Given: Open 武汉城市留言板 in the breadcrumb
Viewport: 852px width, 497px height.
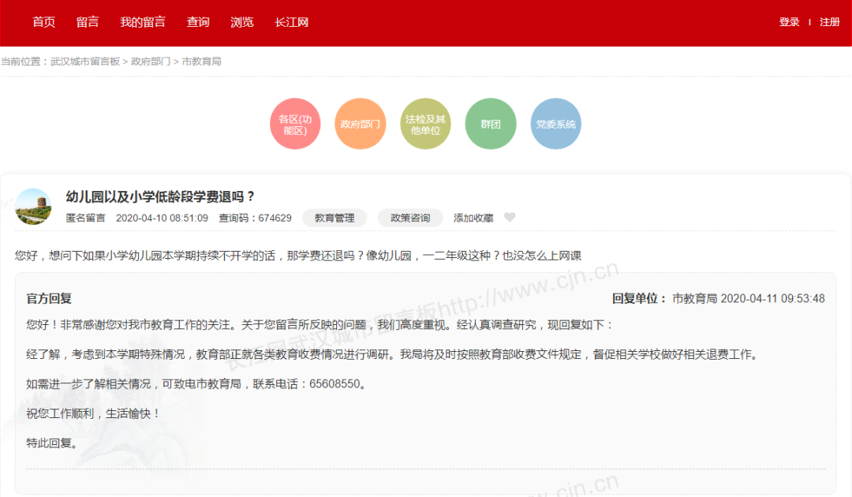Looking at the screenshot, I should tap(84, 62).
